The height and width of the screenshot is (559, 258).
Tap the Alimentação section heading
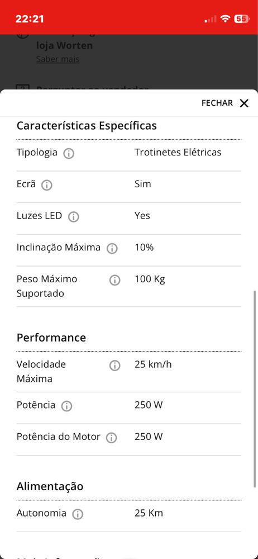[50, 486]
